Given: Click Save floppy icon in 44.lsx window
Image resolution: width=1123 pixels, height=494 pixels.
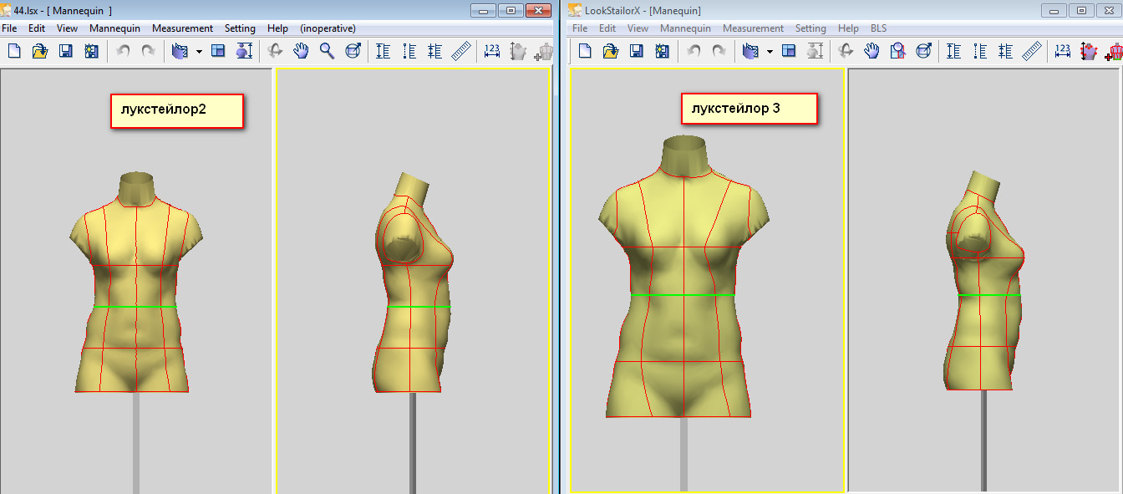Looking at the screenshot, I should pyautogui.click(x=65, y=51).
